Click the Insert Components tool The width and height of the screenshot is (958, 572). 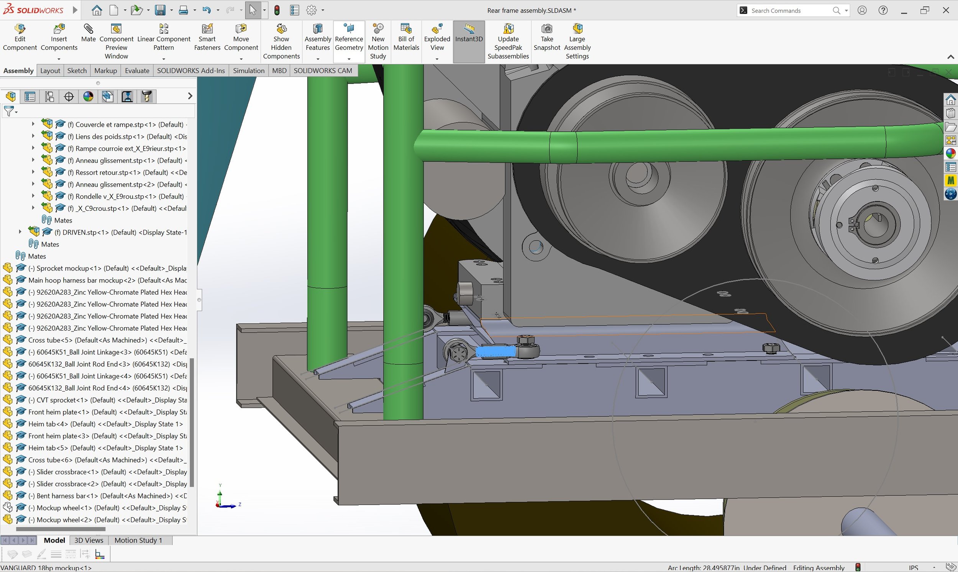click(x=59, y=38)
